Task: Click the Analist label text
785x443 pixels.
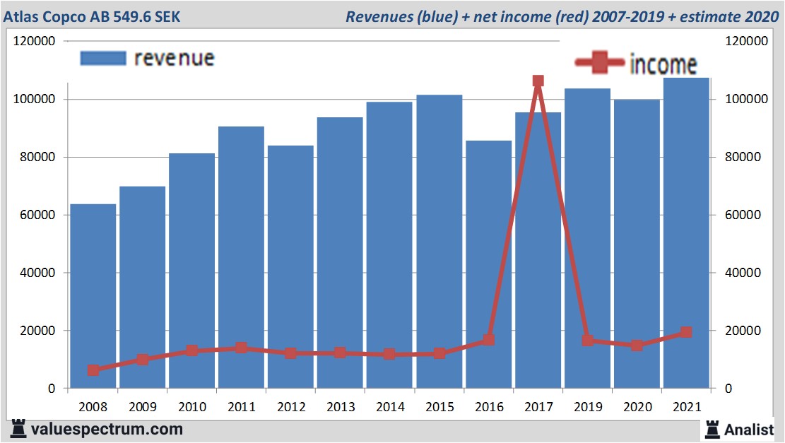Action: [x=749, y=429]
